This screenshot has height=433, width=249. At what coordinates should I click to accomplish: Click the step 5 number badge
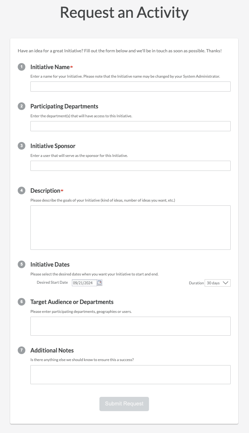click(x=22, y=264)
